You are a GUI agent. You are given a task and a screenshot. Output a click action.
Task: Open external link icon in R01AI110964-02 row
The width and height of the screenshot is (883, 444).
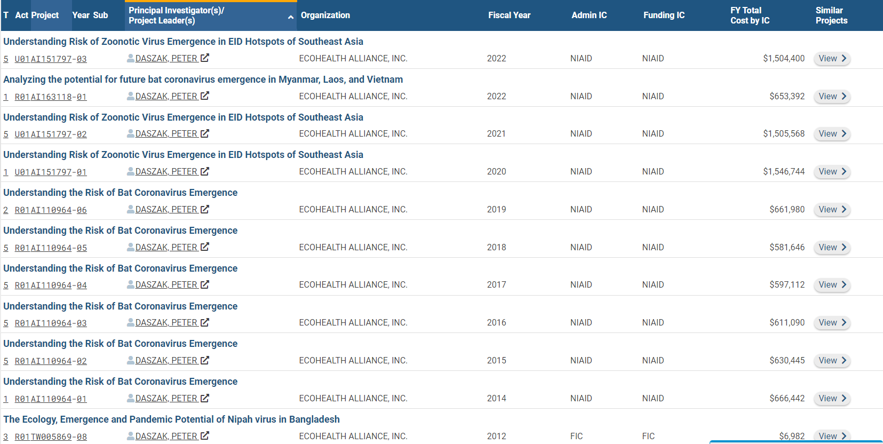click(x=205, y=360)
